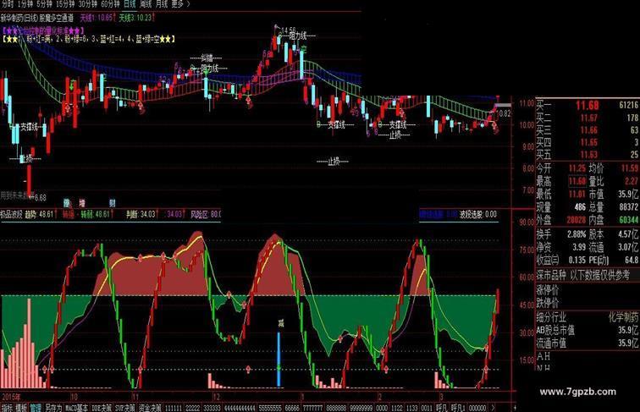Select the 0011 indicator tab

[427, 408]
